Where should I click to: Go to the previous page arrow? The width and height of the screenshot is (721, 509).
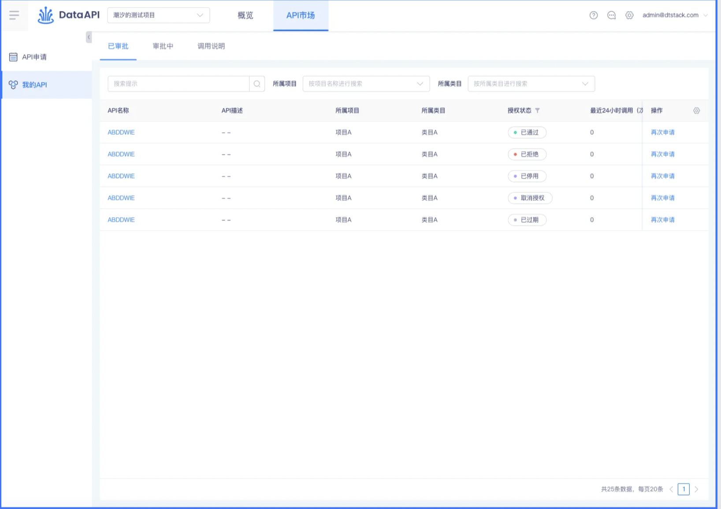(671, 489)
